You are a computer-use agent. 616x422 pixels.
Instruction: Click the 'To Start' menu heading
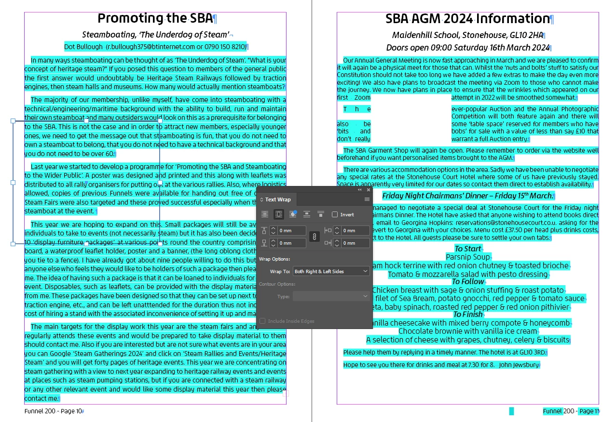tap(468, 249)
